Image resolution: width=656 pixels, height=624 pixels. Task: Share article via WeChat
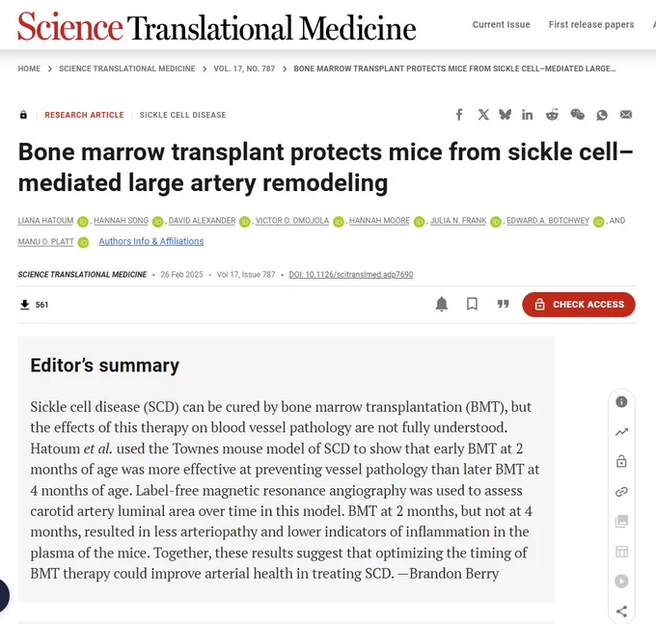(577, 115)
